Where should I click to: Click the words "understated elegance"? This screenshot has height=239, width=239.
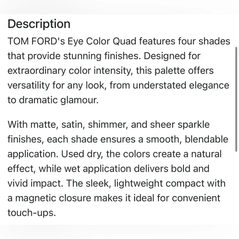pos(181,86)
